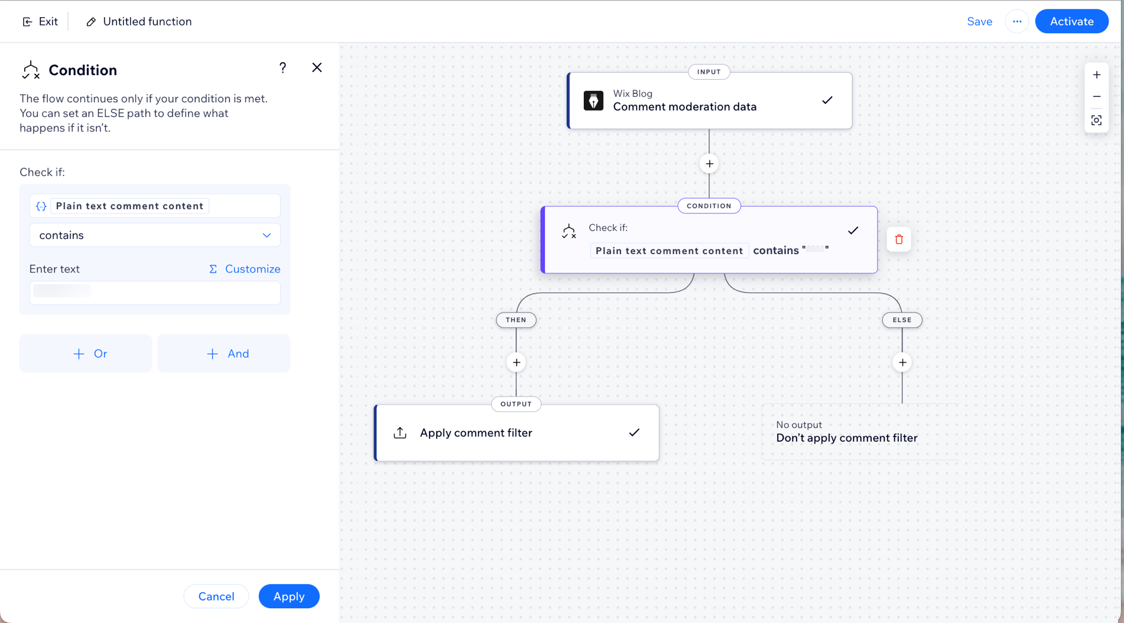Click the upload icon on output node
1124x623 pixels.
400,433
